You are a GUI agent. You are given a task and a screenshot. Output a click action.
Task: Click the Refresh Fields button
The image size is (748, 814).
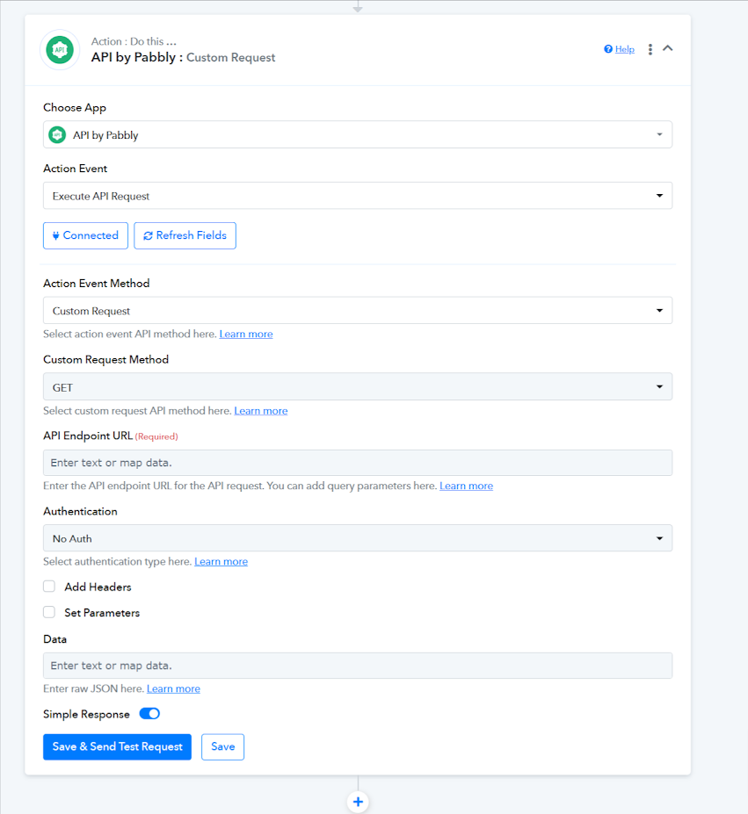coord(185,235)
